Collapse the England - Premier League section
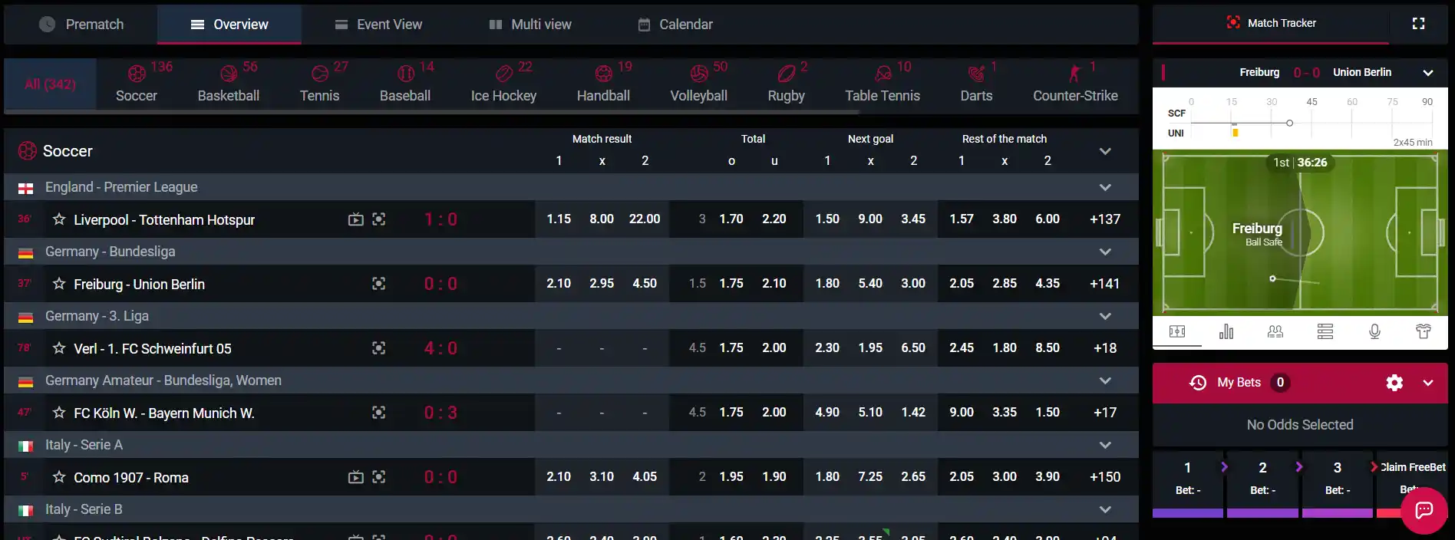Screen dimensions: 1455x540 (x=1105, y=187)
